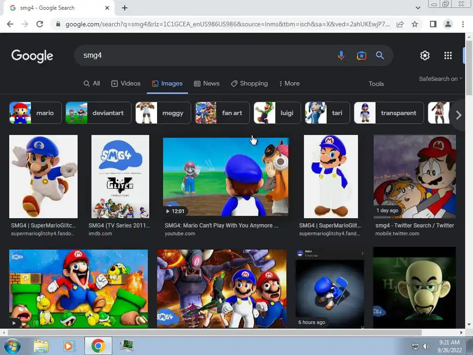Open Google quick settings gear
The height and width of the screenshot is (355, 473).
pyautogui.click(x=425, y=55)
